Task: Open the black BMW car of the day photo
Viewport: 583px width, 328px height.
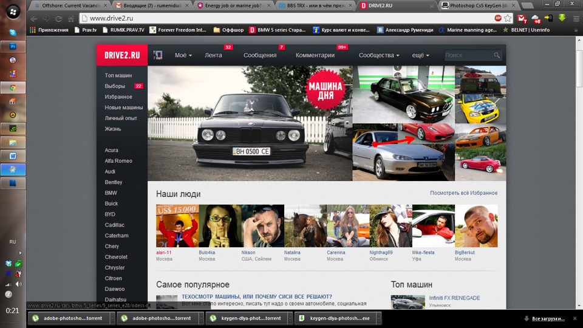Action: pos(250,123)
